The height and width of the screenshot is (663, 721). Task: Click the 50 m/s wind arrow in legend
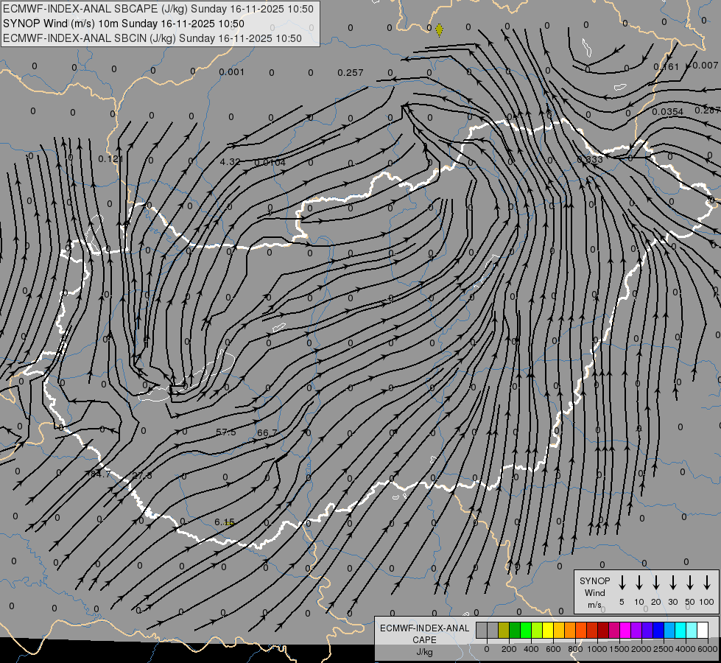click(x=690, y=582)
